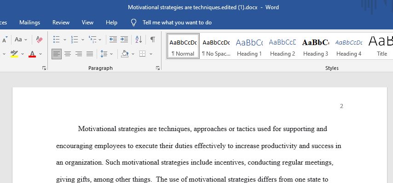This screenshot has width=393, height=183.
Task: Insert a bulleted list
Action: [57, 40]
